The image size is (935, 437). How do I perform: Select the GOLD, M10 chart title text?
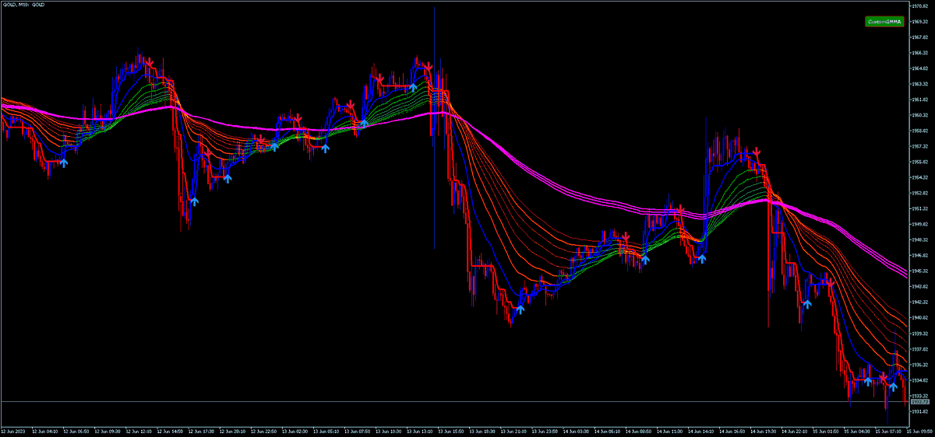pyautogui.click(x=23, y=5)
